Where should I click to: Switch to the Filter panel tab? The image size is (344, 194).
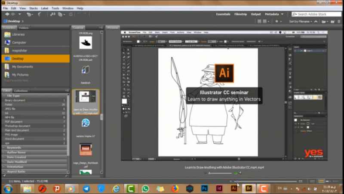[x=7, y=91]
